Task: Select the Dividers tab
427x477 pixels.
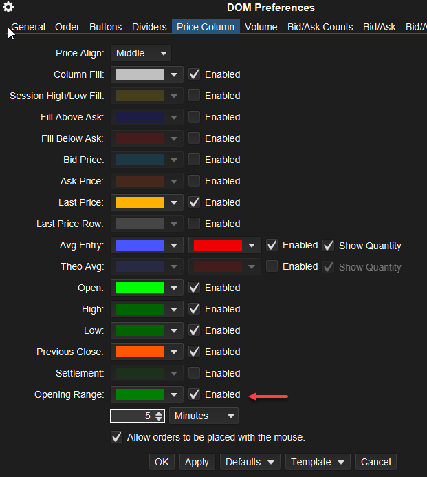Action: point(149,27)
